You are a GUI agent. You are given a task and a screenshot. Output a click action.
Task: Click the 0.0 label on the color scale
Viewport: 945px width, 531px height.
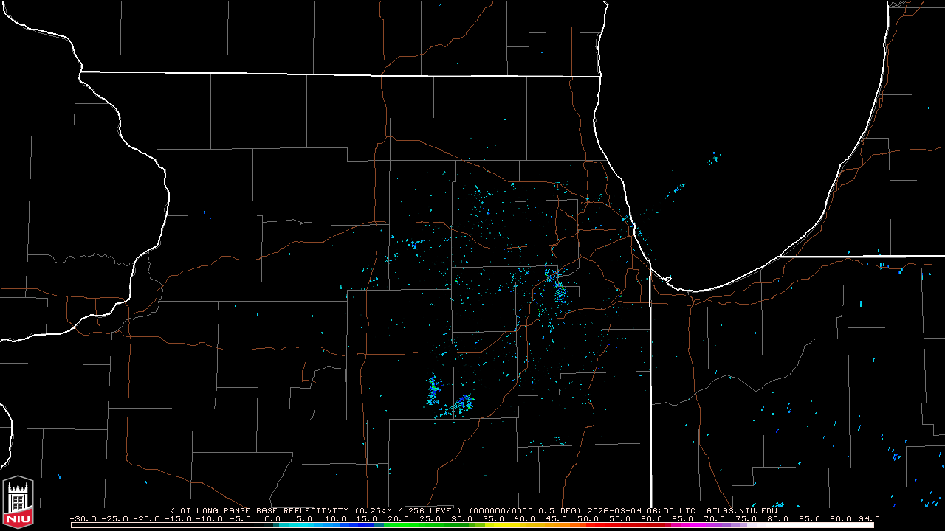click(272, 518)
